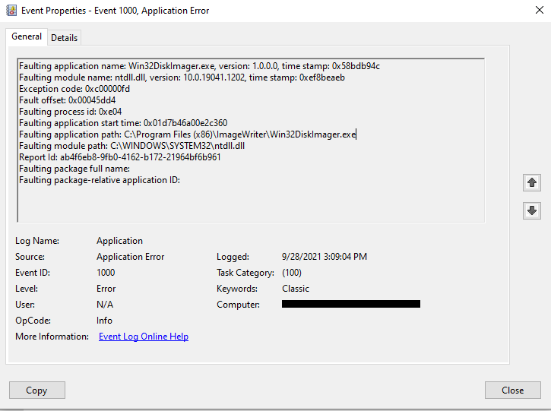Close the dialog with Close button
551x411 pixels.
pos(513,390)
